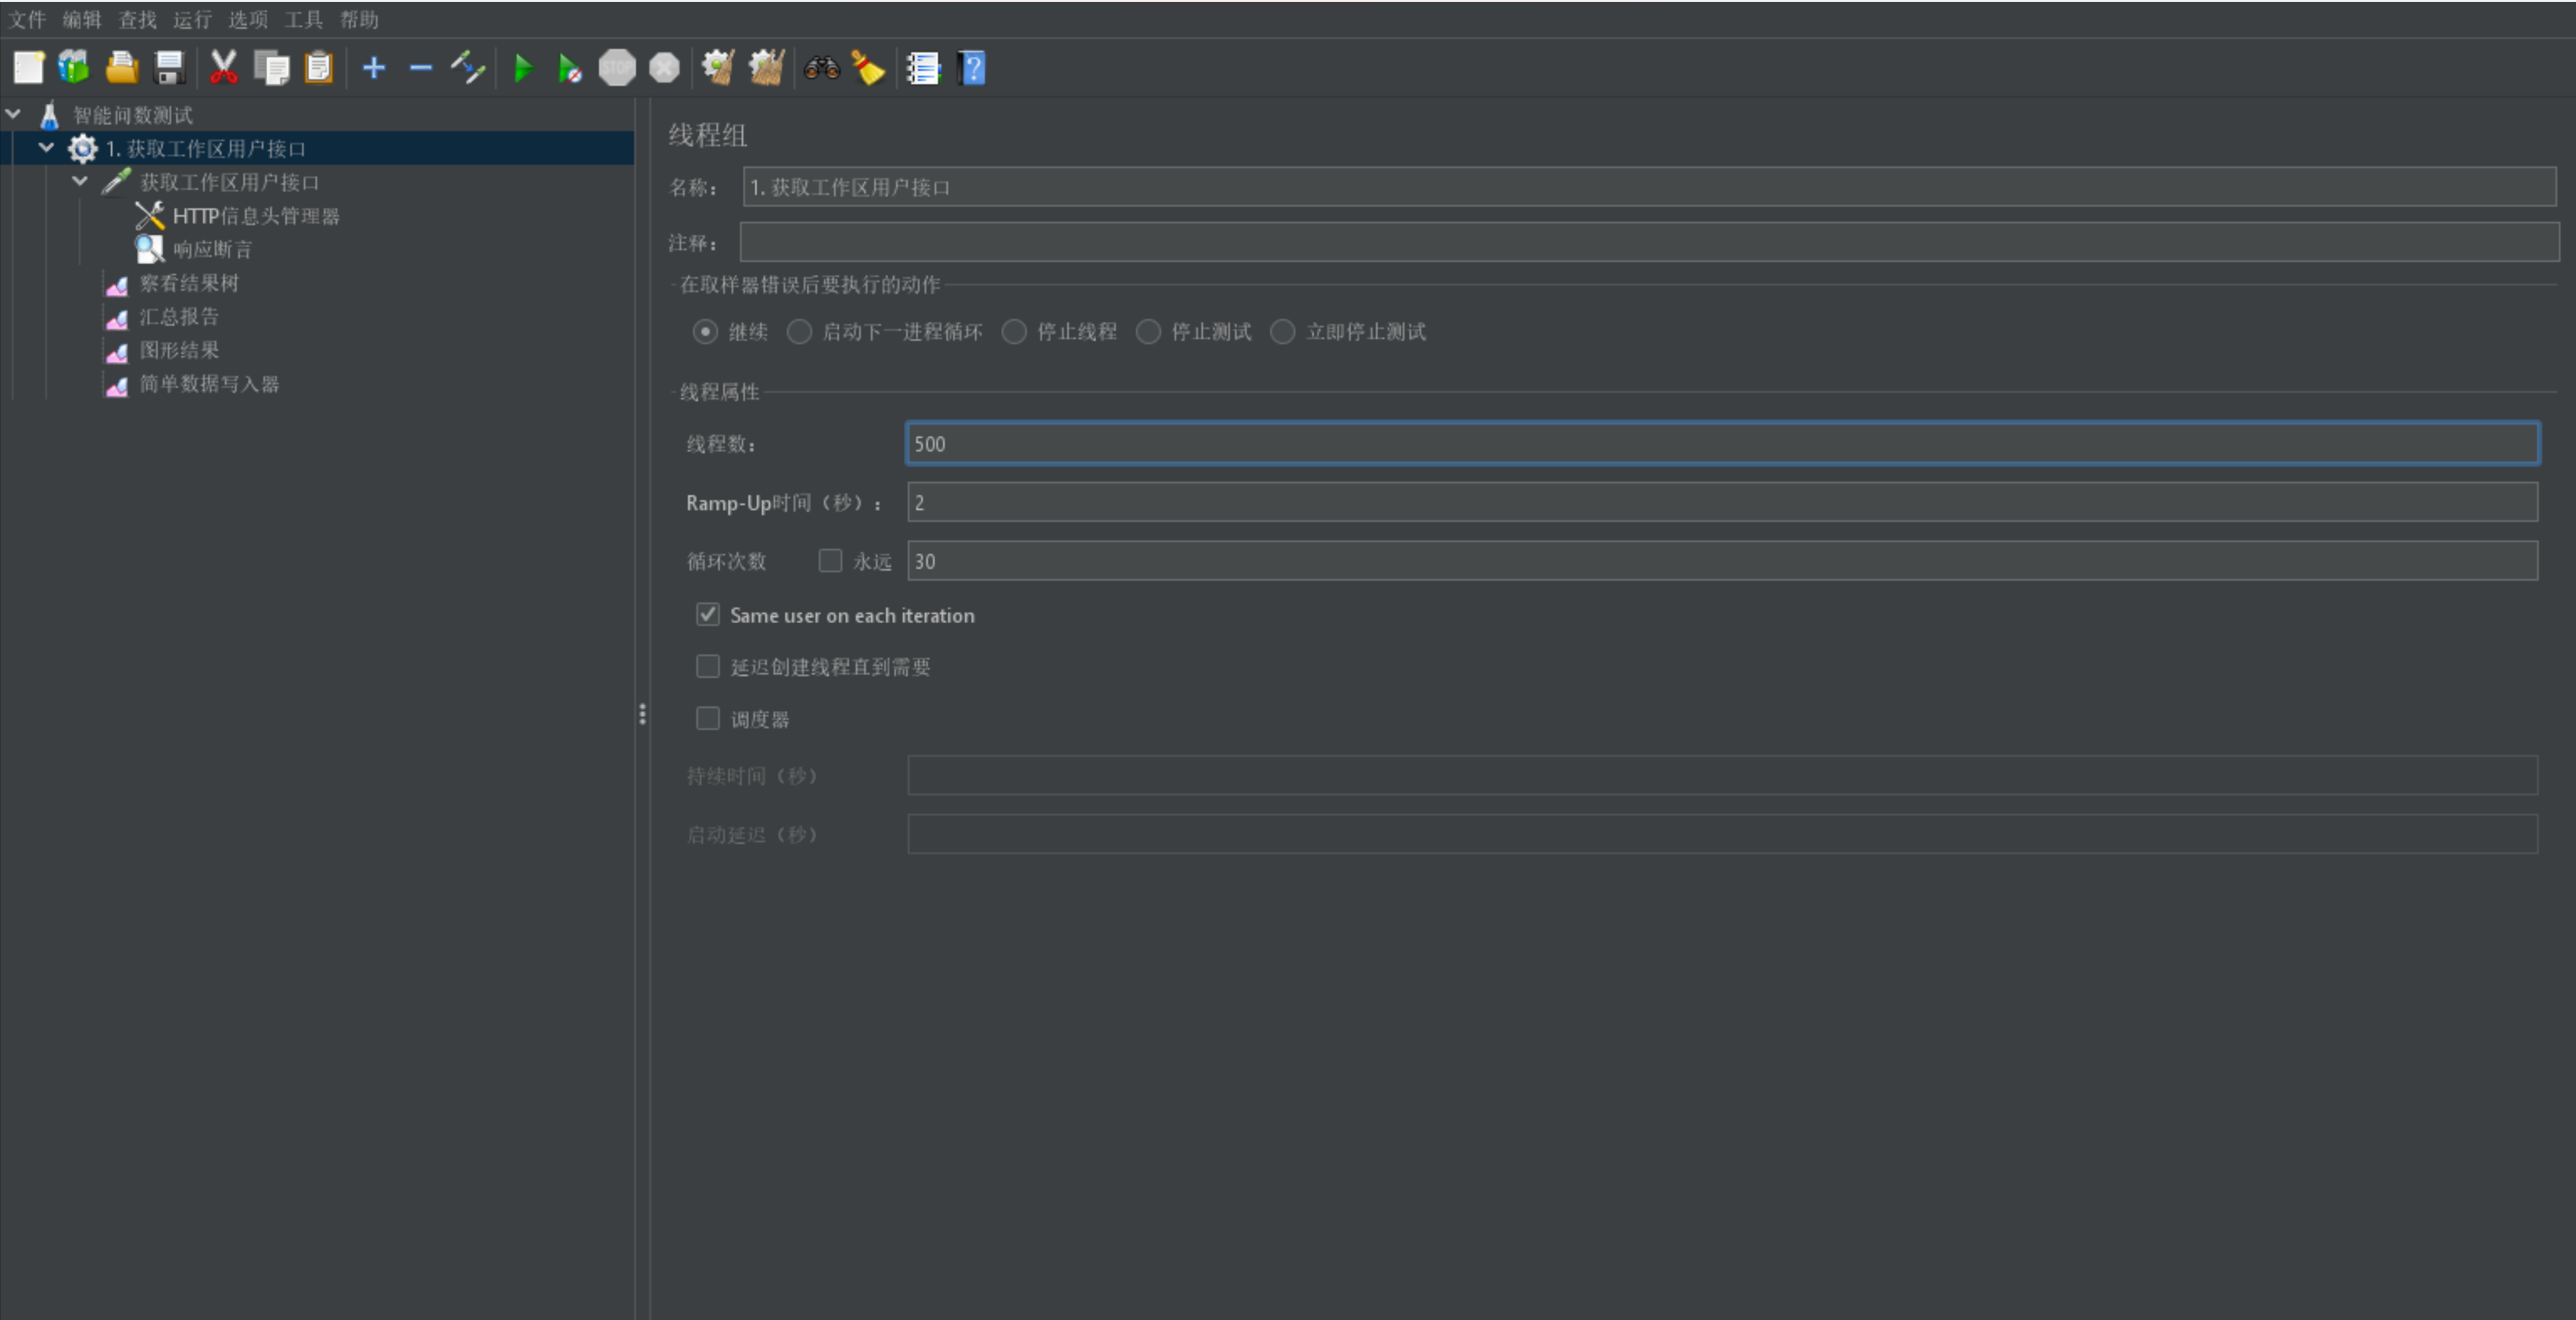Screen dimensions: 2576x1320
Task: Click Start no pauses icon
Action: tap(569, 68)
